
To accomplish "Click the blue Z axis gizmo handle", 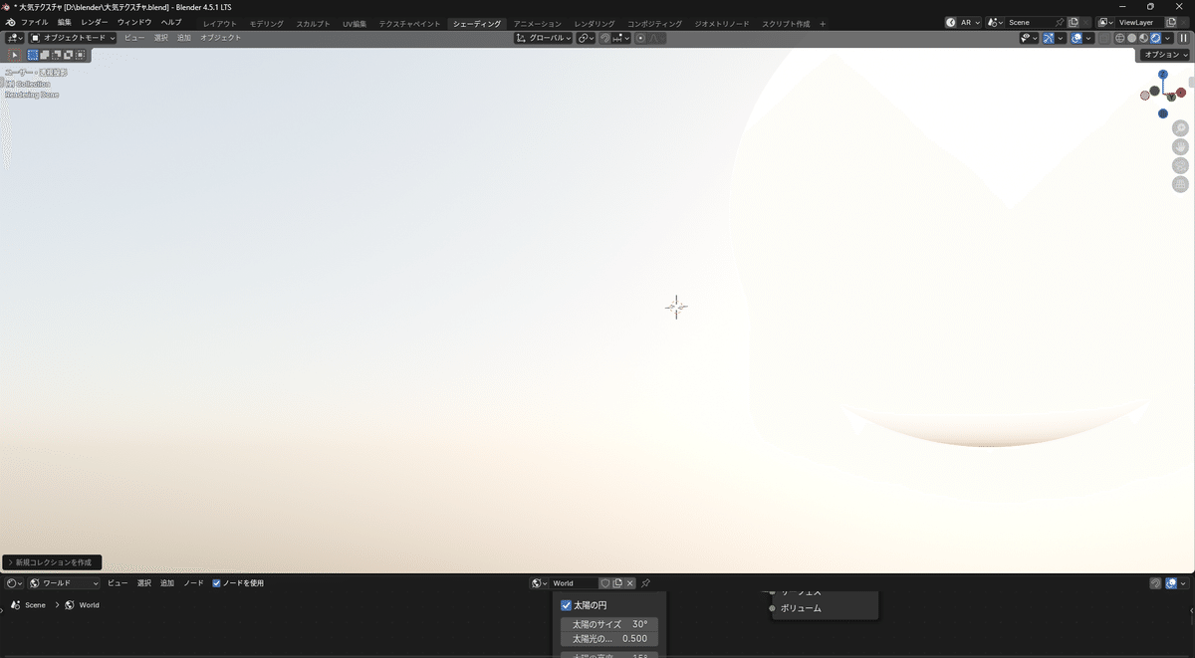I will [x=1163, y=75].
